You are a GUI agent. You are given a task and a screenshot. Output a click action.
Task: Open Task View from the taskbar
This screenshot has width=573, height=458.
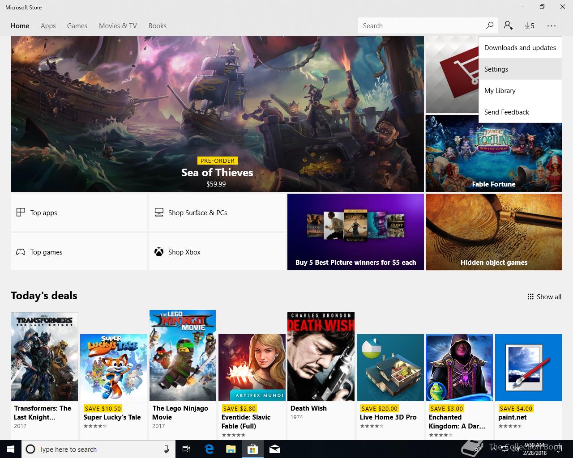click(x=186, y=449)
